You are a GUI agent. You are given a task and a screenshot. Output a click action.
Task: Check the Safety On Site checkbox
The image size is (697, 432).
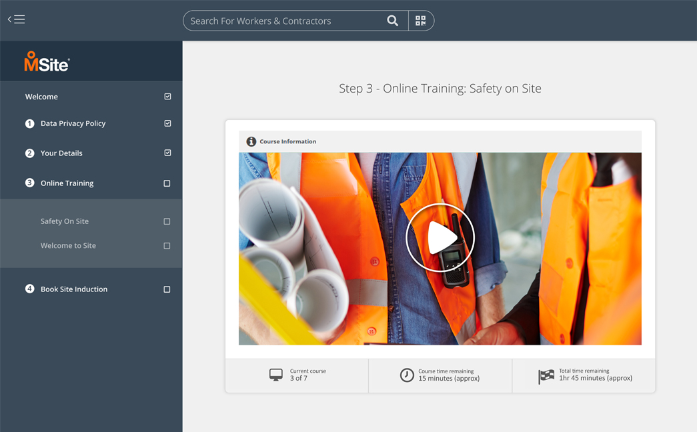[x=167, y=221]
